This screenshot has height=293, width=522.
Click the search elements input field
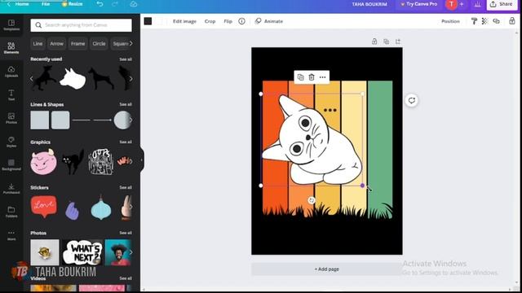(x=81, y=25)
